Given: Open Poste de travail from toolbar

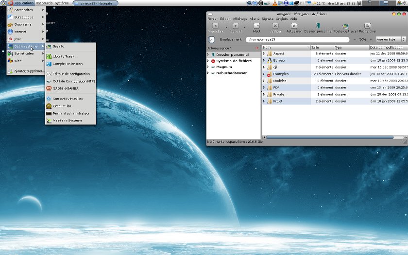Looking at the screenshot, I should [345, 26].
